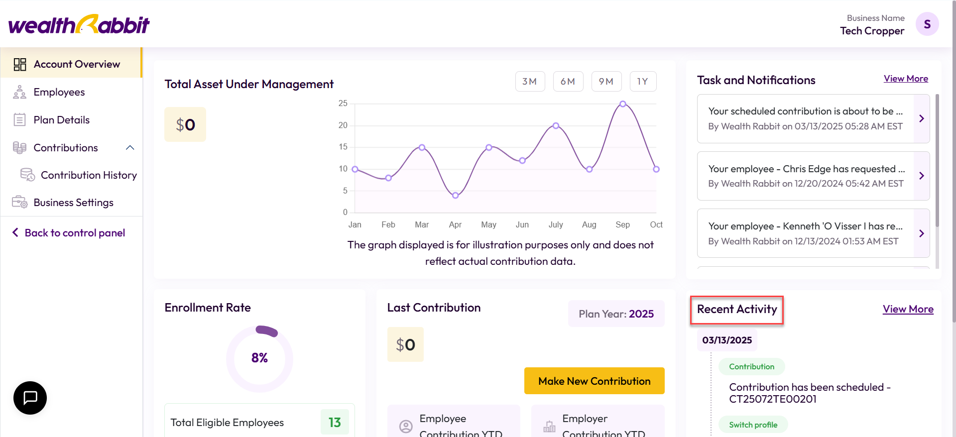Collapse the Contributions submenu chevron

tap(130, 148)
